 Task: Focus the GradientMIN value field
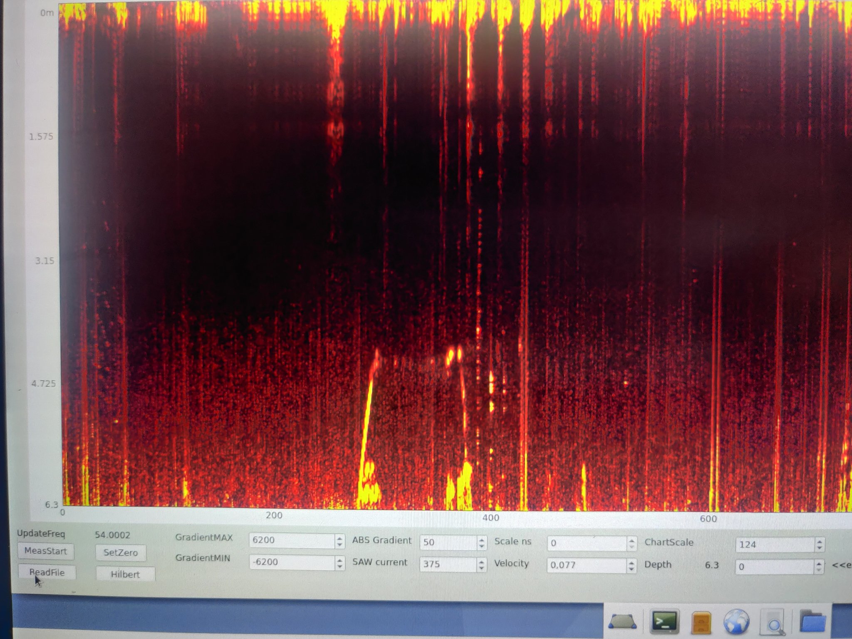click(x=292, y=562)
